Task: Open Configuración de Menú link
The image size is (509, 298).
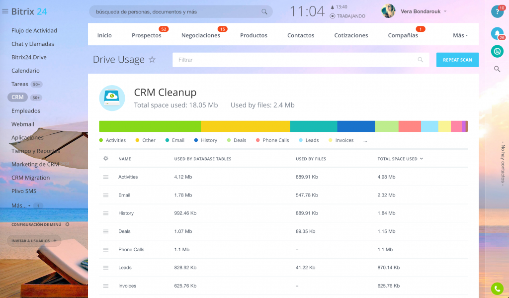Action: [x=36, y=224]
